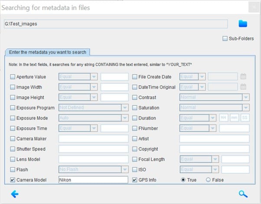261x204 pixels.
Task: Check the ISO checkbox
Action: coord(134,169)
